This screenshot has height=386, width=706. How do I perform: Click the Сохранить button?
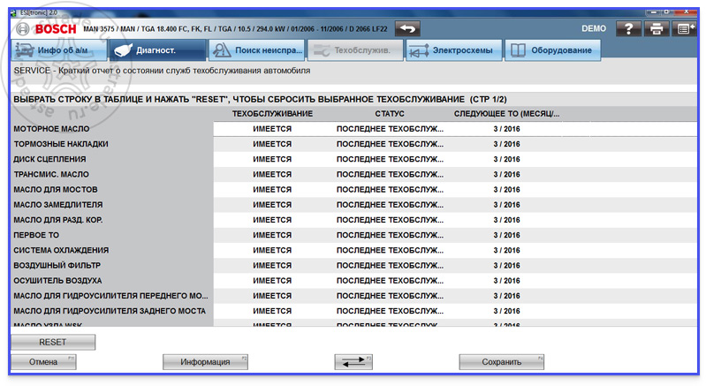tap(502, 361)
